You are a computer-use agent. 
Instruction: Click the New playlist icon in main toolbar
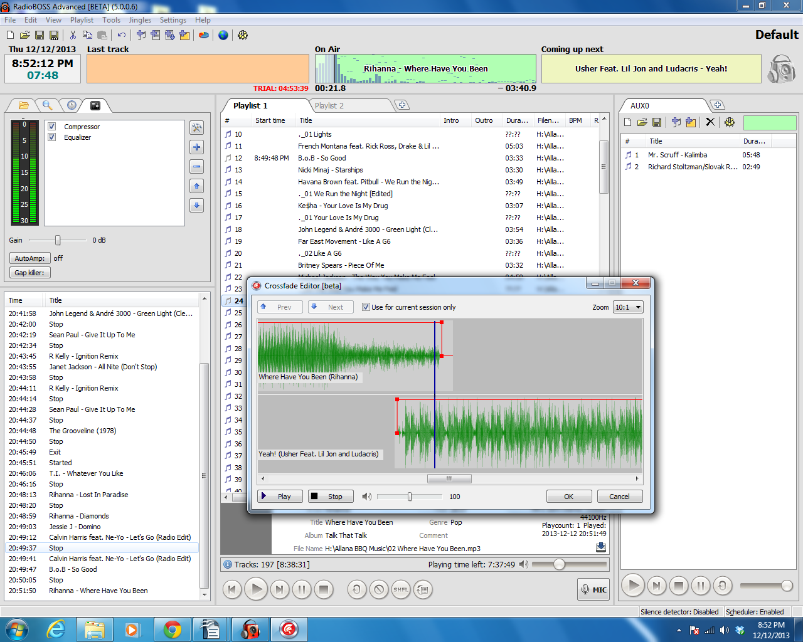click(10, 35)
